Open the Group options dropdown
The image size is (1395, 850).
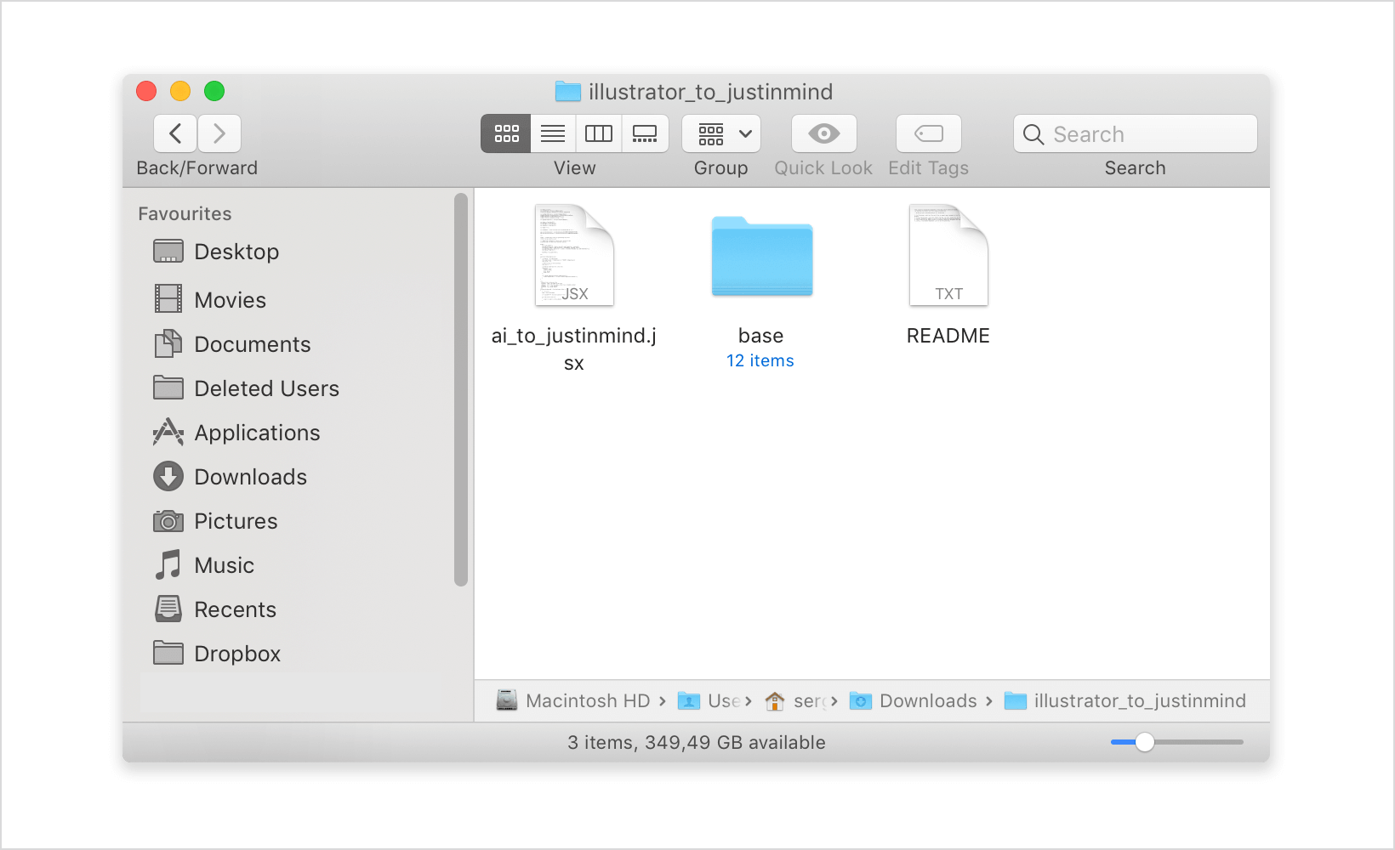click(x=721, y=133)
